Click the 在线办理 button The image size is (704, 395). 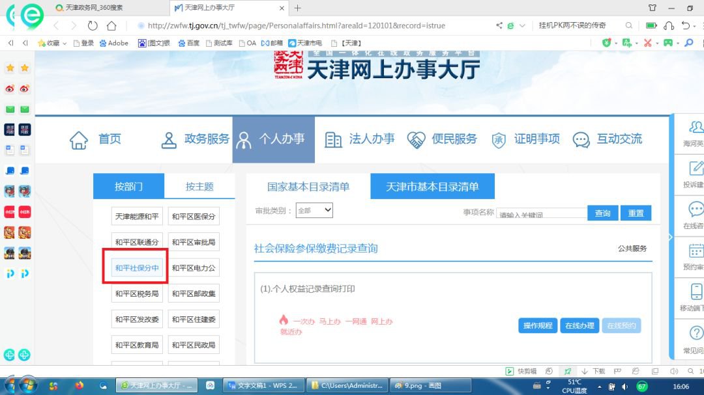[x=579, y=325]
